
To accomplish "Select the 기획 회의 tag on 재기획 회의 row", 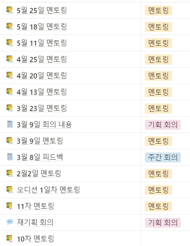I will click(163, 223).
